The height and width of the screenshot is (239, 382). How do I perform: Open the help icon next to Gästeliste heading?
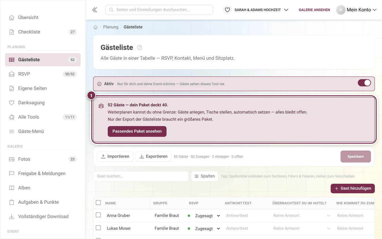coord(140,48)
